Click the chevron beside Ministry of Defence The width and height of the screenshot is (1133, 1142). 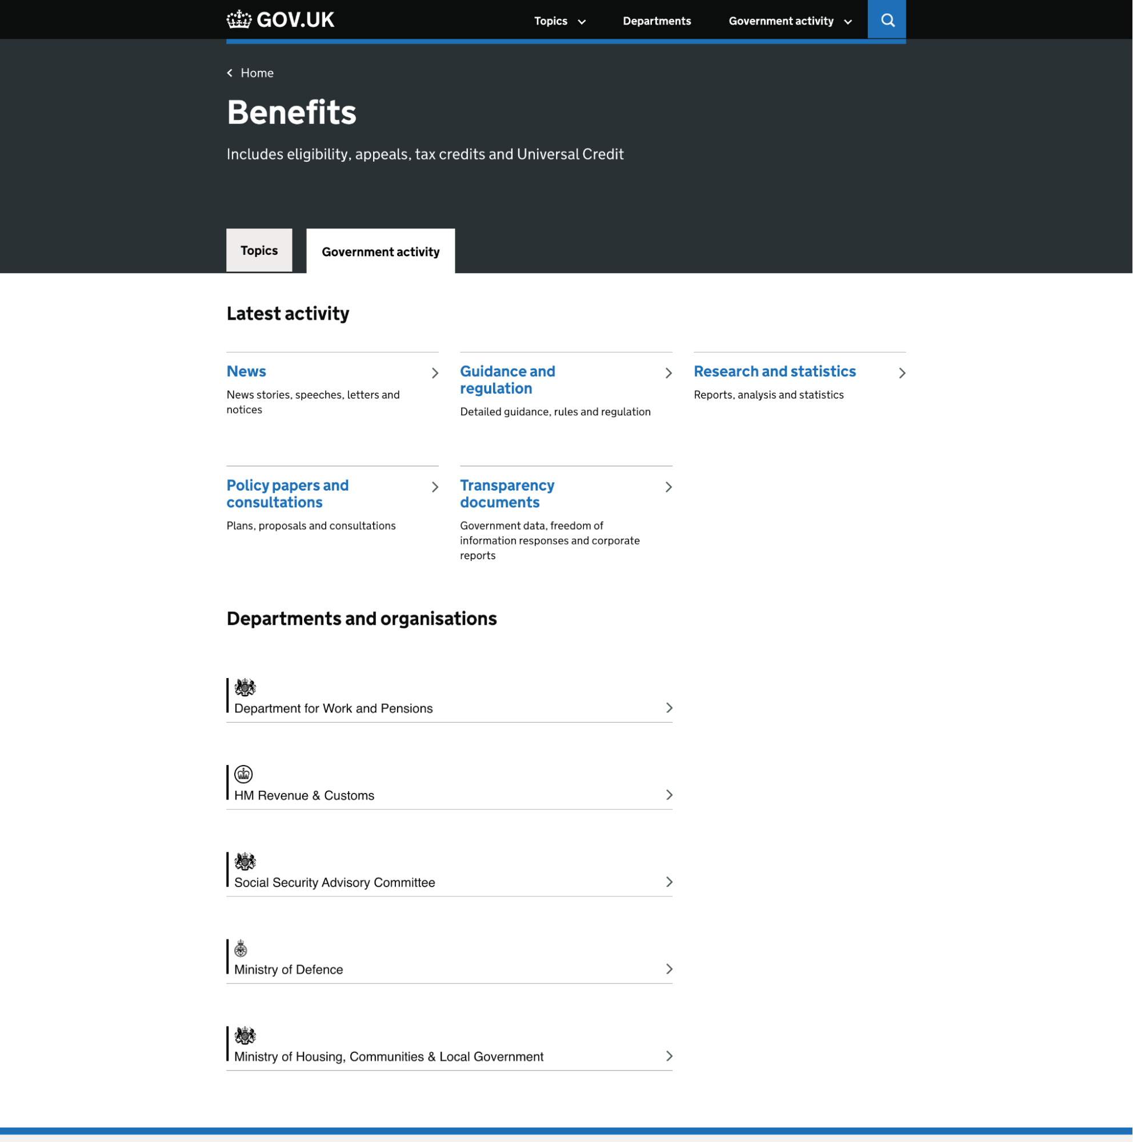(x=669, y=969)
